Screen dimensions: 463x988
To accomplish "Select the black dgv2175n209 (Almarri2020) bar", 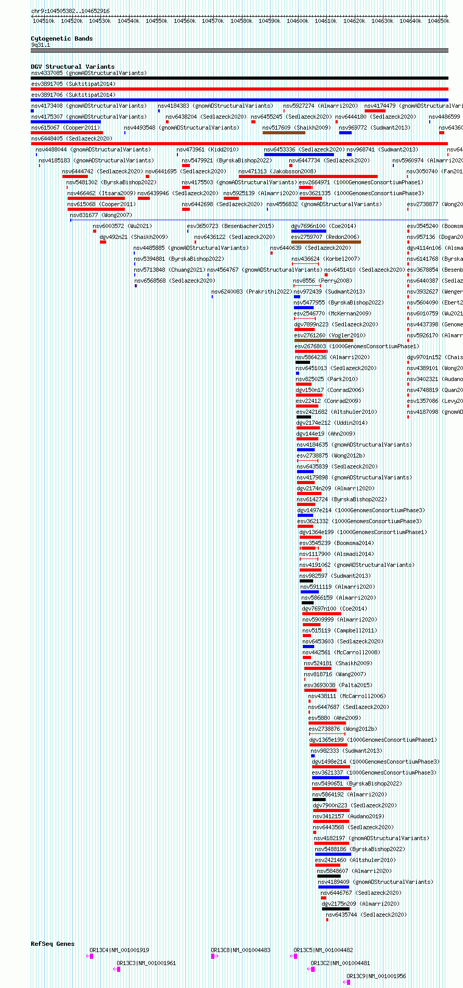I will point(336,909).
